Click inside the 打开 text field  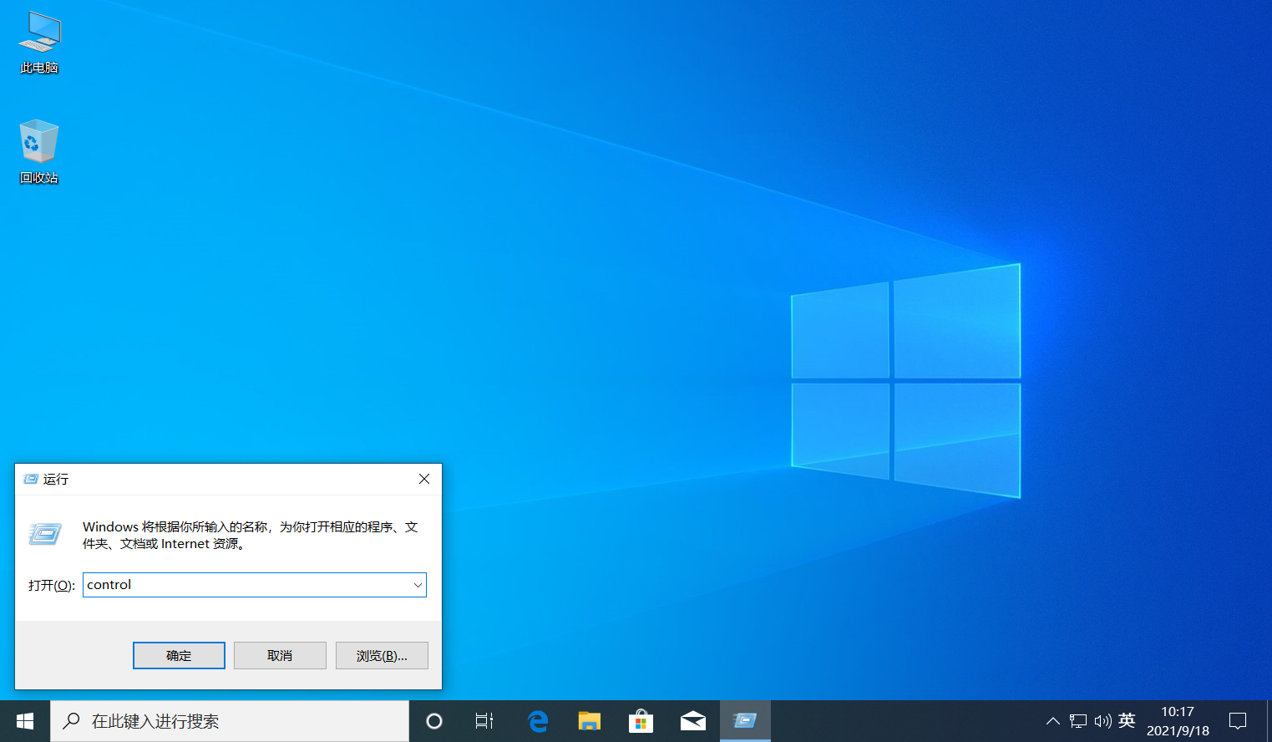point(247,585)
